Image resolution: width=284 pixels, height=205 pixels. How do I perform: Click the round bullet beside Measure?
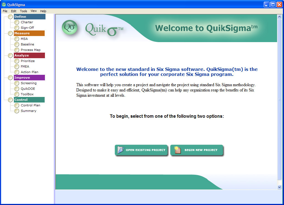[x=10, y=33]
